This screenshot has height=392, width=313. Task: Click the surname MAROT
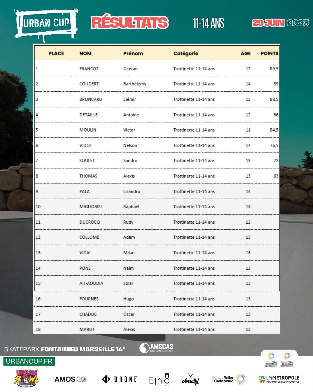point(87,329)
